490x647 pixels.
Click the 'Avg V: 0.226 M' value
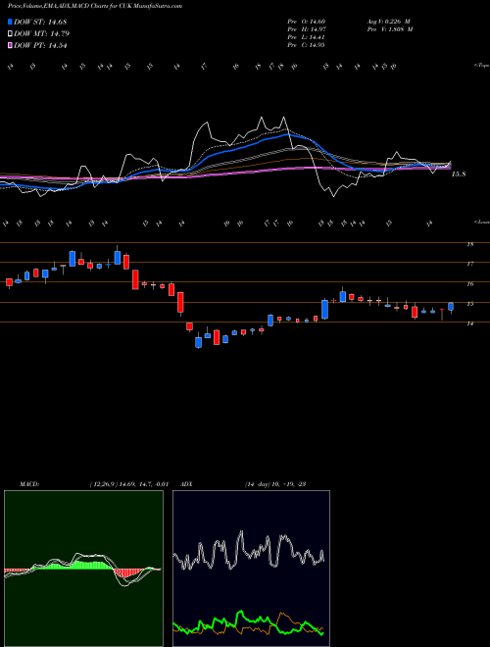click(388, 21)
